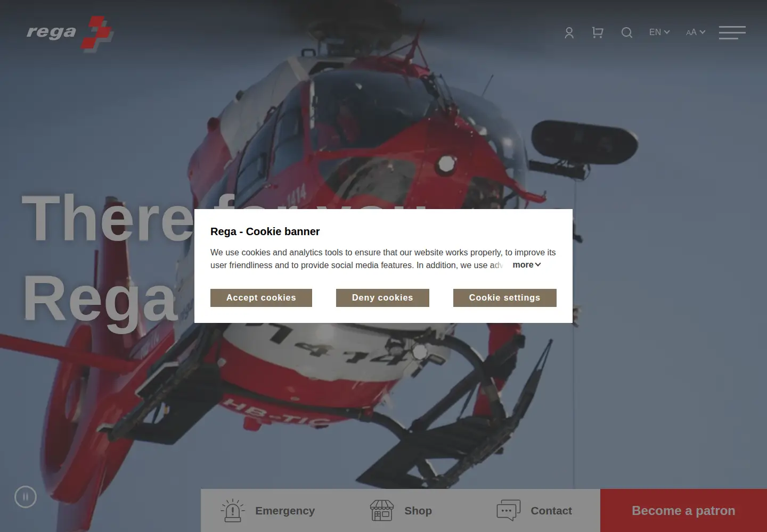Click the Rega - Cookie banner heading
The height and width of the screenshot is (532, 767).
pos(265,231)
